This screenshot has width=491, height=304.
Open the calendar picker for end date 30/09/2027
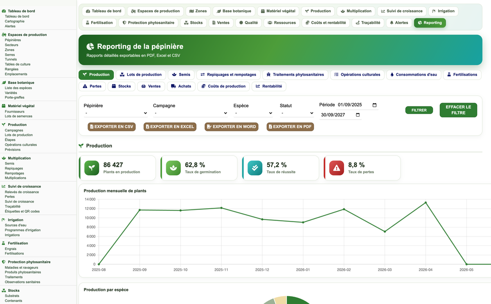[x=358, y=115]
